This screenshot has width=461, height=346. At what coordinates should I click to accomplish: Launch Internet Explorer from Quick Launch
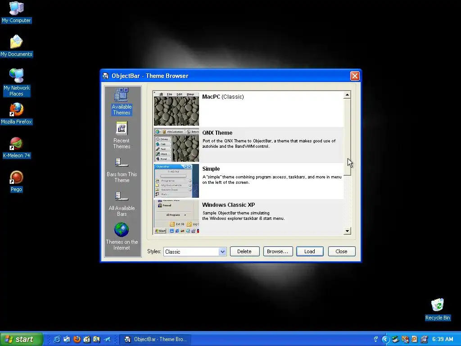[x=57, y=339]
